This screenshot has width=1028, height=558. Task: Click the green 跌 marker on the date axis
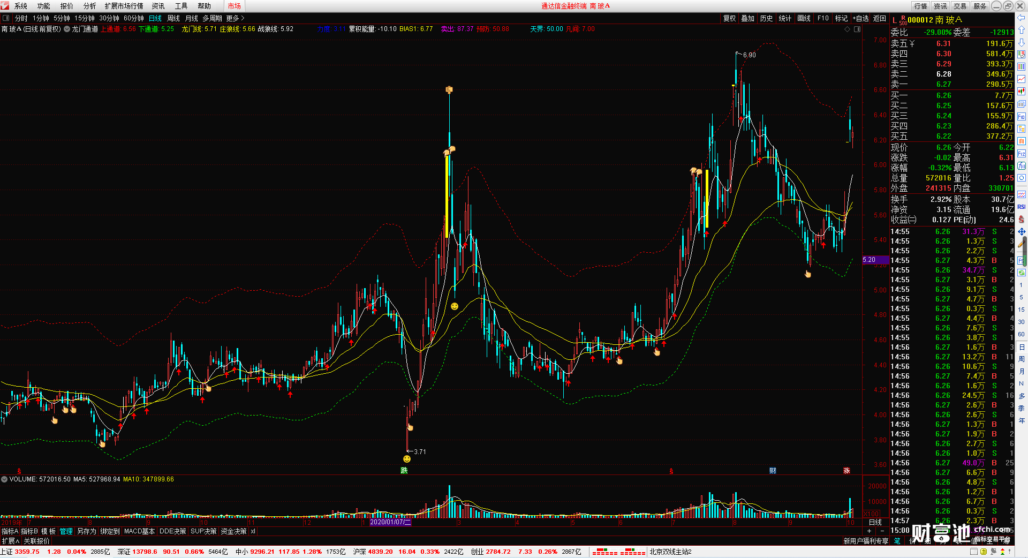404,471
